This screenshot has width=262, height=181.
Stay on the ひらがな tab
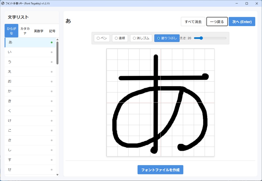pos(11,30)
